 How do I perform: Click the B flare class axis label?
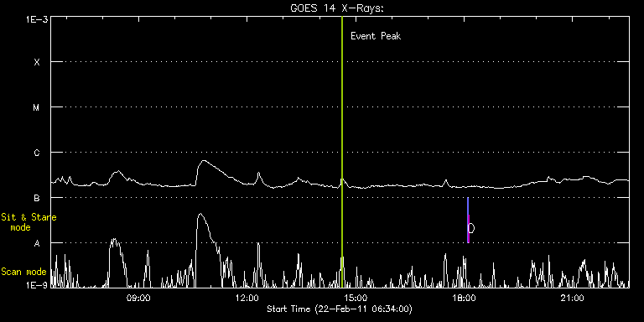37,198
